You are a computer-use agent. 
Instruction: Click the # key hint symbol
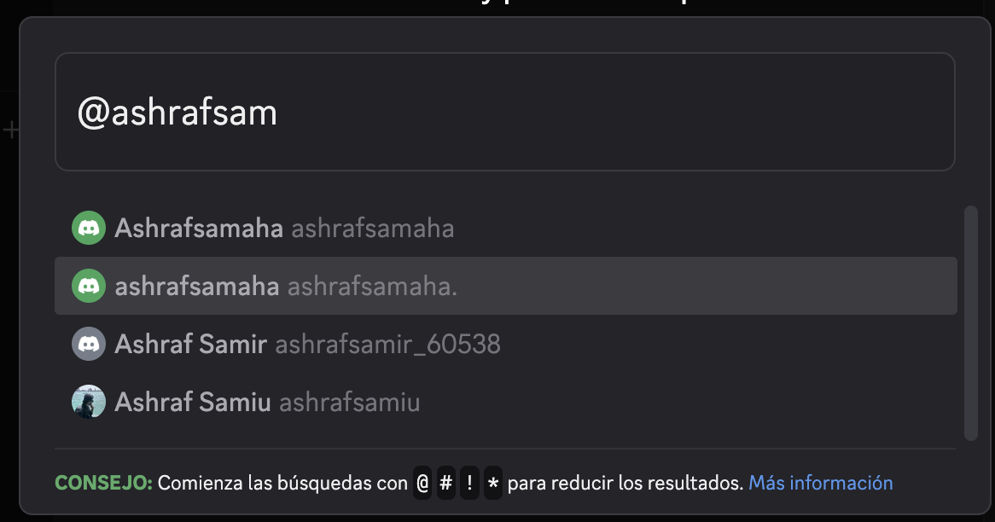click(446, 484)
